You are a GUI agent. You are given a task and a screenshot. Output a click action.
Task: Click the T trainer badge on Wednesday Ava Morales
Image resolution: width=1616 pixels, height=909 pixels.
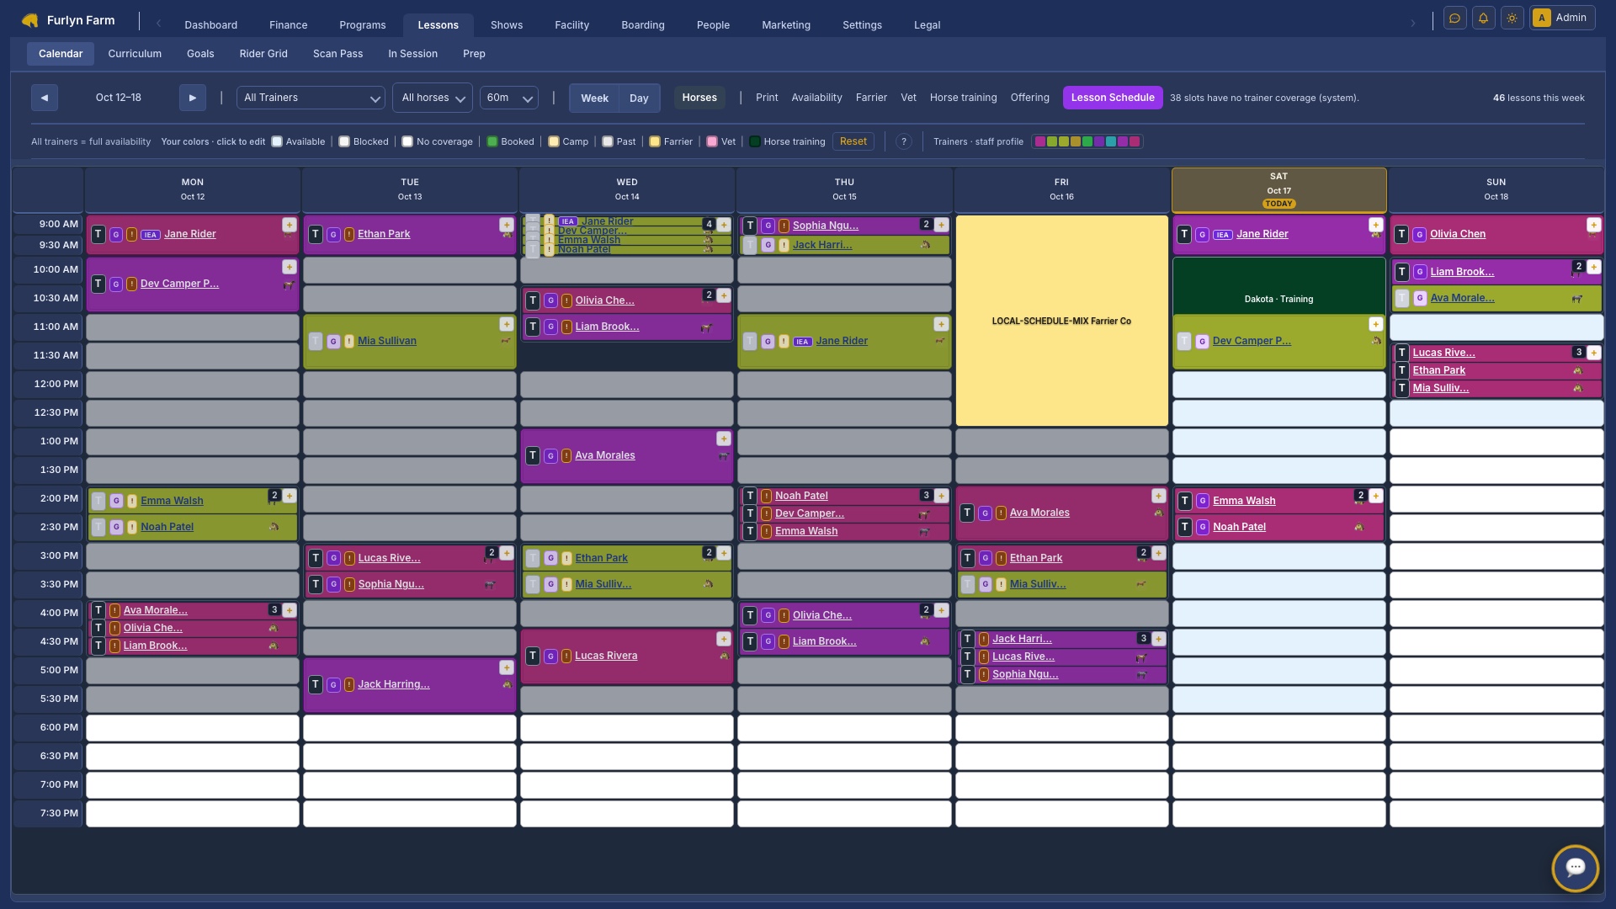click(x=533, y=455)
